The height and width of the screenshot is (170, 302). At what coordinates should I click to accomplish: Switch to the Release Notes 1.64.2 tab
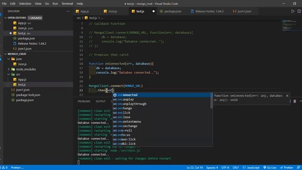(x=209, y=11)
